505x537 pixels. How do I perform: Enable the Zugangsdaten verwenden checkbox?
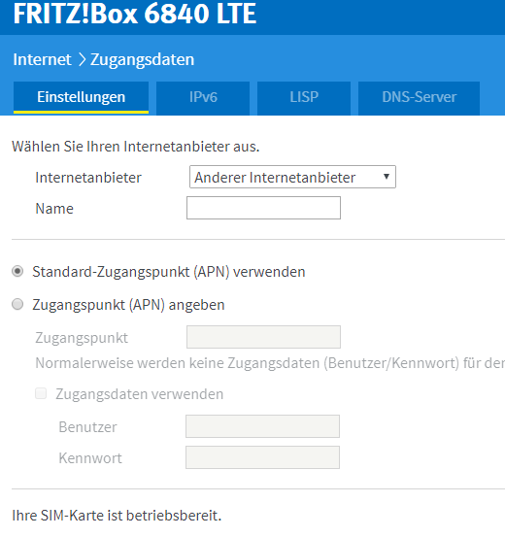[41, 393]
